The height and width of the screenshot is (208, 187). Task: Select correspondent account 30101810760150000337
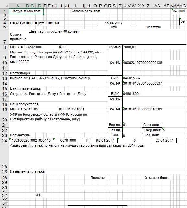(x=154, y=84)
